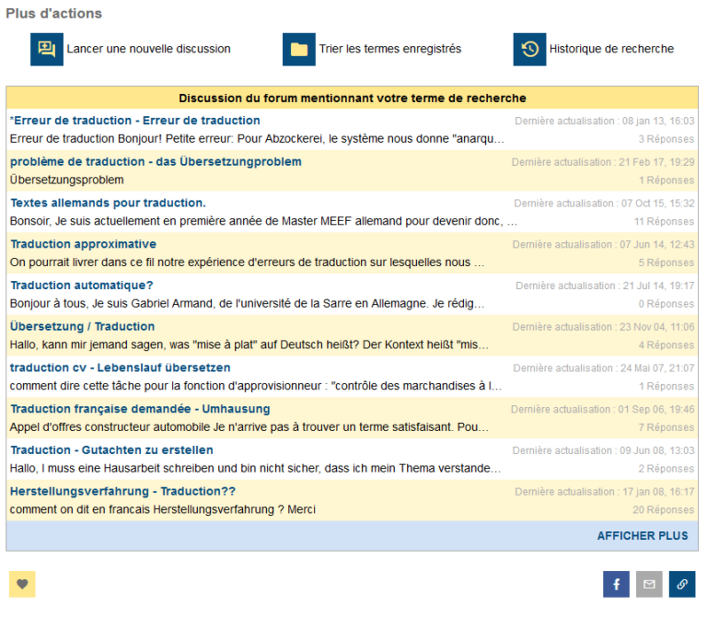This screenshot has width=707, height=618.
Task: Open thread 'Traduction approximative'
Action: point(84,244)
